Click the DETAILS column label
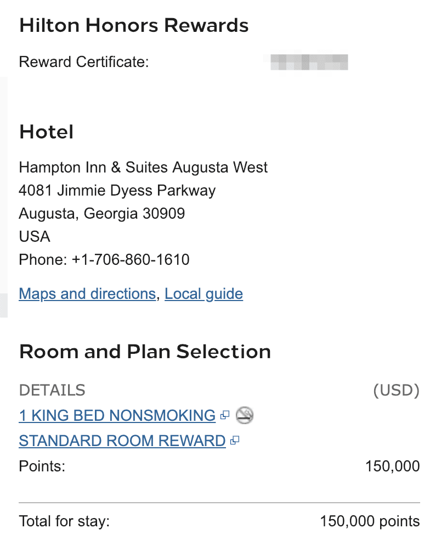Image resolution: width=441 pixels, height=545 pixels. (x=52, y=391)
